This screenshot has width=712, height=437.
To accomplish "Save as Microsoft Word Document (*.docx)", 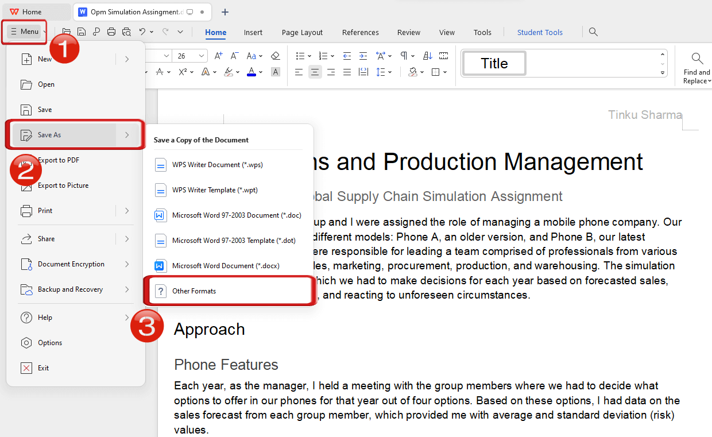I will tap(229, 266).
